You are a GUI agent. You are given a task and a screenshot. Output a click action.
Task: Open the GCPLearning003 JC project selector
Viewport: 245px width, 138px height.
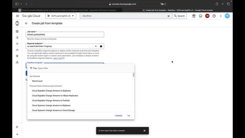[x=61, y=16]
